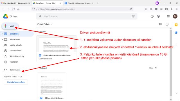Expand the Oma Drive tree item

tap(2, 34)
